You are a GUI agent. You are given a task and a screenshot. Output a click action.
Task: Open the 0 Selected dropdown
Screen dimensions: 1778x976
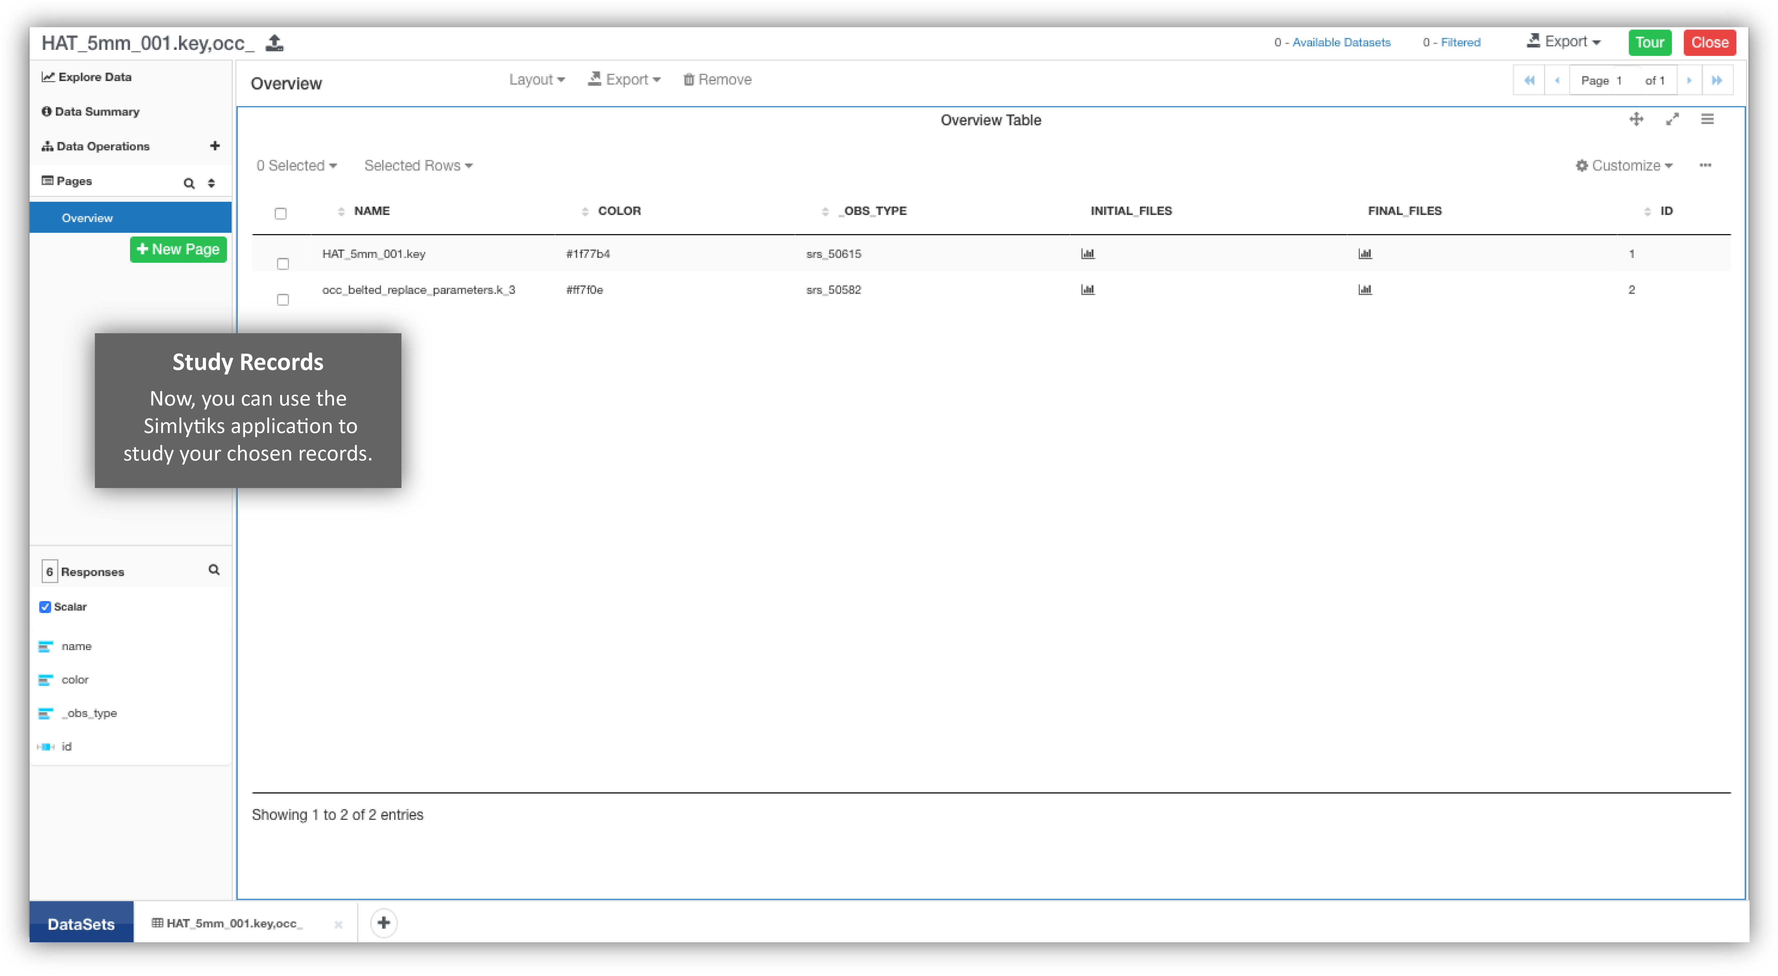297,166
